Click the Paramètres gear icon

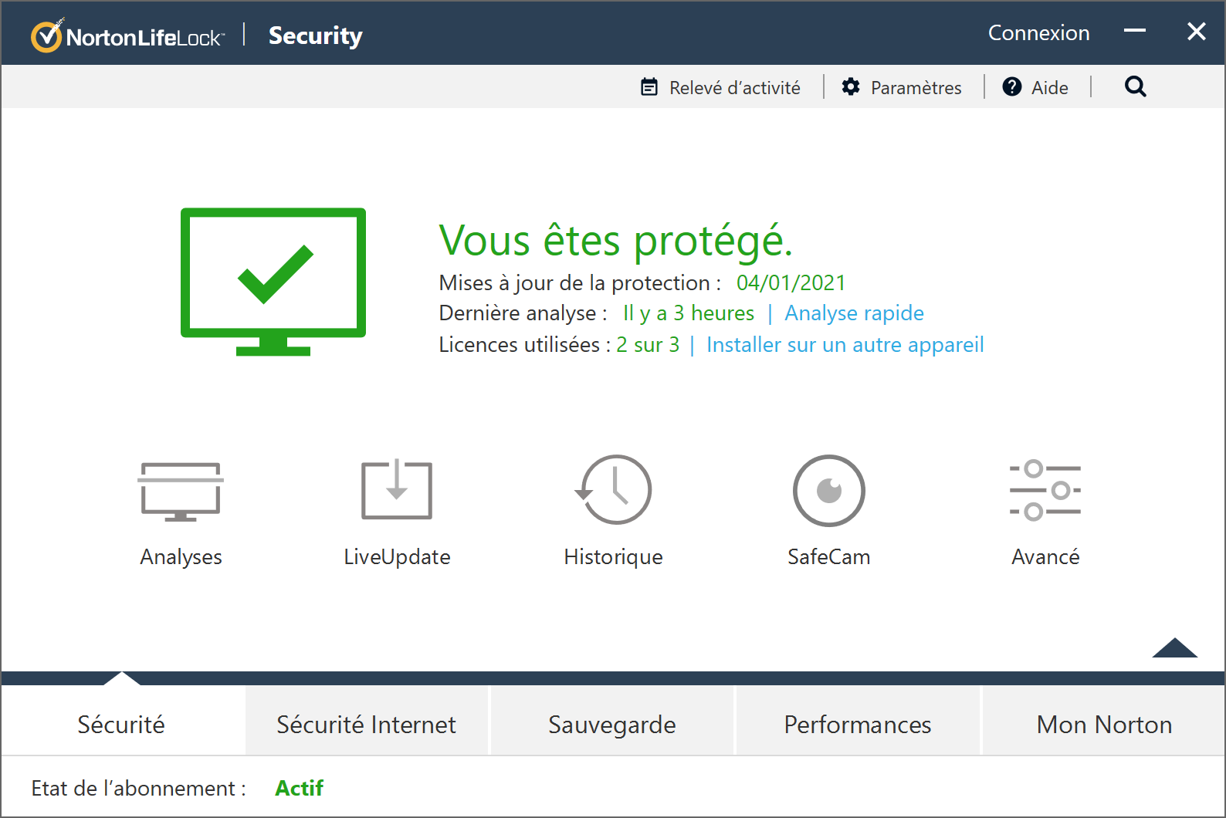[x=851, y=87]
